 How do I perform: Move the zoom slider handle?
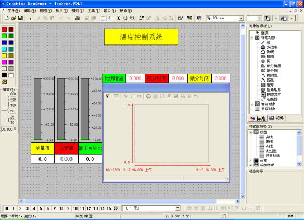click(4, 110)
